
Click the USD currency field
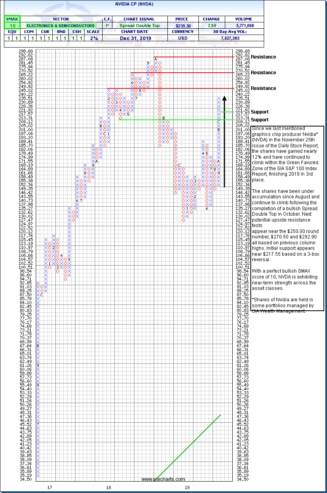pyautogui.click(x=183, y=38)
